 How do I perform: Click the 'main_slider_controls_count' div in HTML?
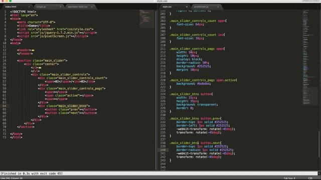click(73, 78)
